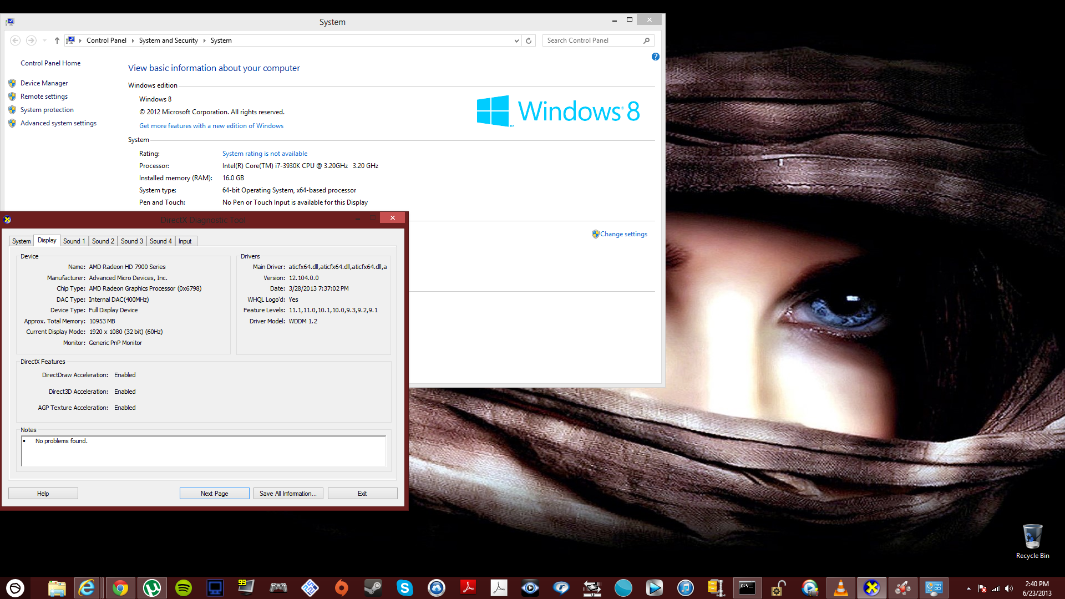Switch to the Sound 1 tab
Image resolution: width=1065 pixels, height=599 pixels.
pos(74,241)
